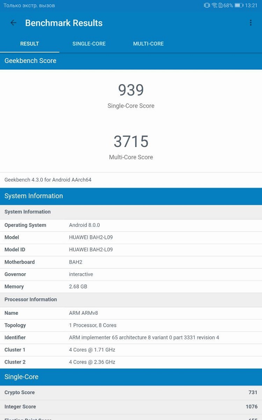Tap the Integer Score 1076 value
This screenshot has width=262, height=420.
coord(252,407)
